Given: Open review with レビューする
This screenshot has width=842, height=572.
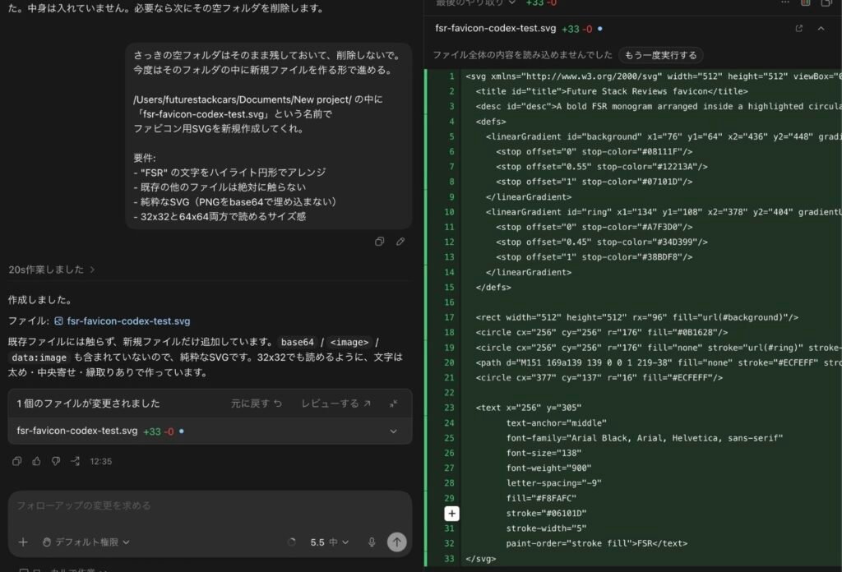Looking at the screenshot, I should 335,404.
